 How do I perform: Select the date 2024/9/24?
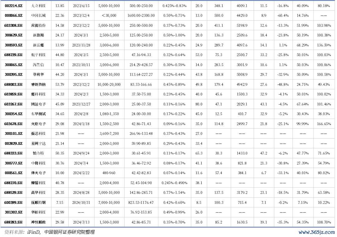pos(81,153)
